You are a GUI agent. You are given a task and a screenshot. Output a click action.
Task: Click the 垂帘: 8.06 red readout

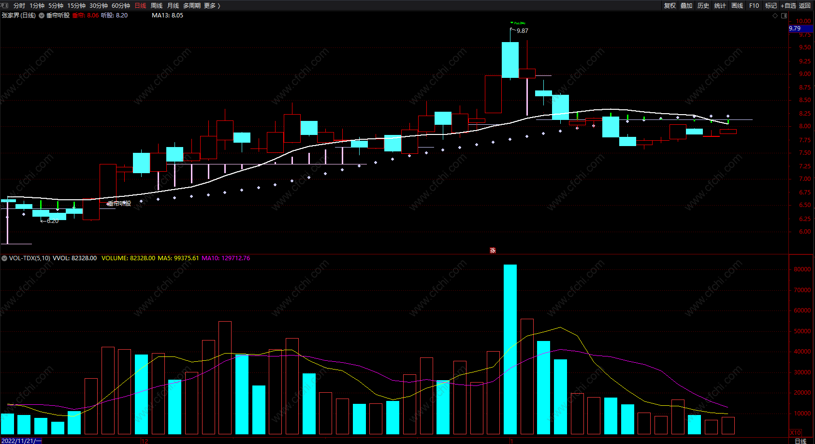(x=86, y=15)
